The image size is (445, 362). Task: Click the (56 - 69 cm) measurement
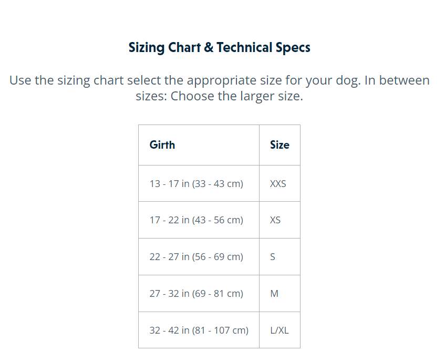[x=218, y=257]
